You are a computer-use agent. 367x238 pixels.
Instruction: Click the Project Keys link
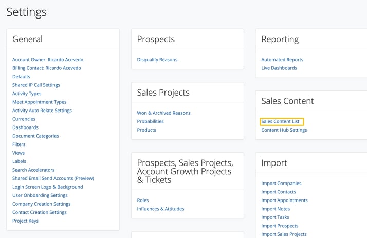[25, 221]
